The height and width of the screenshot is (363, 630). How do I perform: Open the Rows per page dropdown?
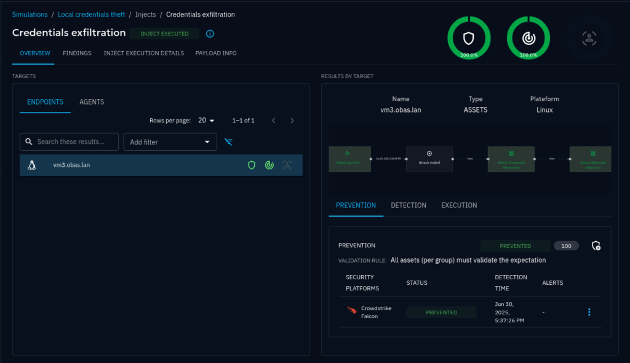(x=206, y=121)
